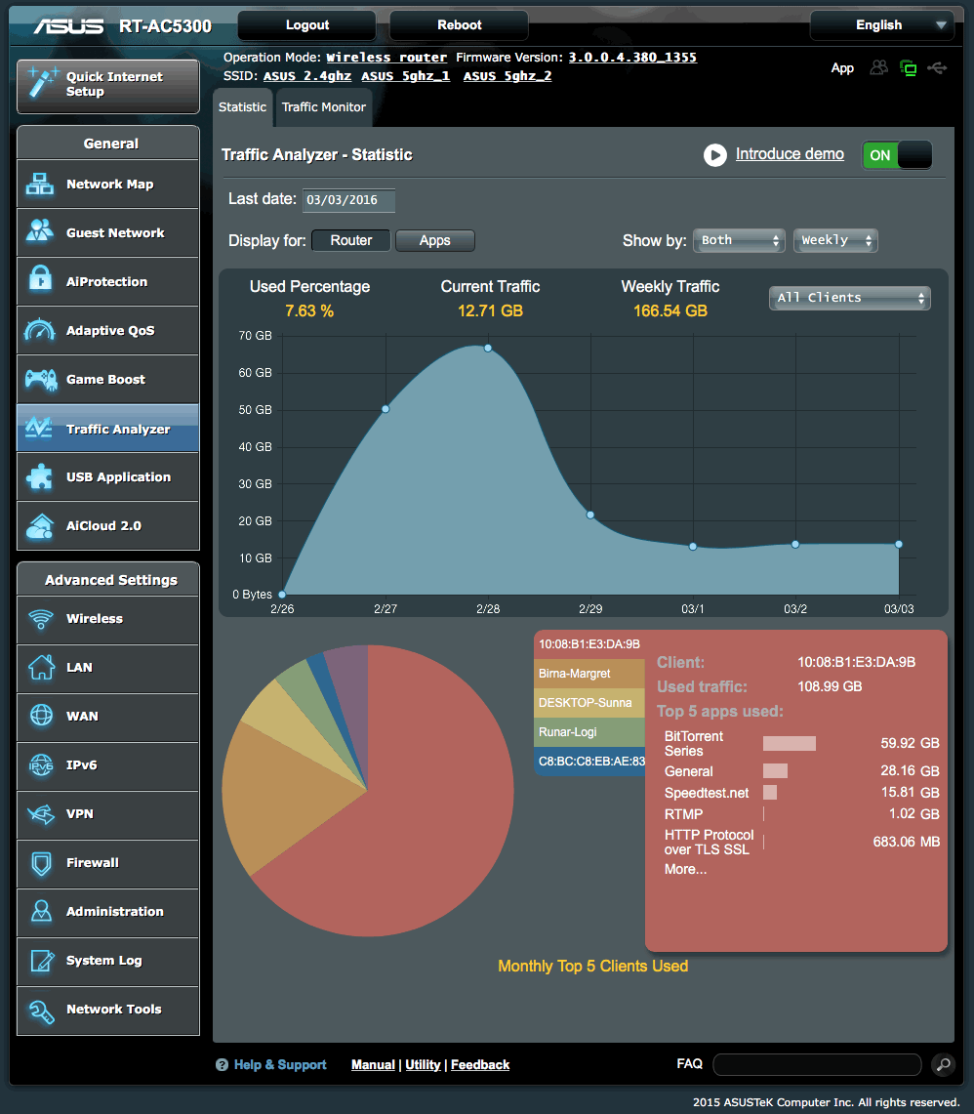974x1114 pixels.
Task: Open the All Clients dropdown
Action: tap(849, 298)
